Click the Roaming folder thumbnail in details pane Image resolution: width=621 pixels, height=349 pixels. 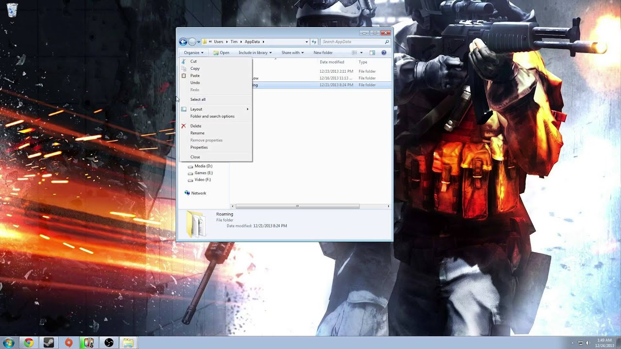pos(196,224)
